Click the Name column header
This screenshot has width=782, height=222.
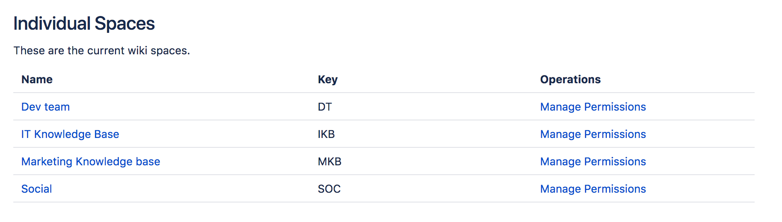point(37,79)
